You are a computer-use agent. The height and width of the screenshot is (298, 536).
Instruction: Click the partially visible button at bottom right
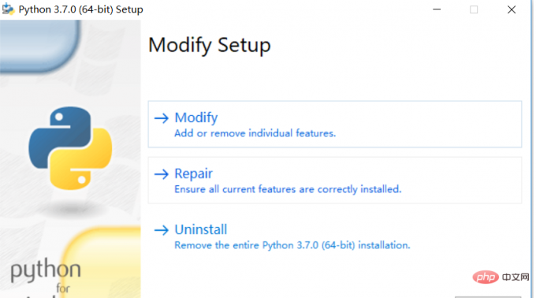coord(488,297)
